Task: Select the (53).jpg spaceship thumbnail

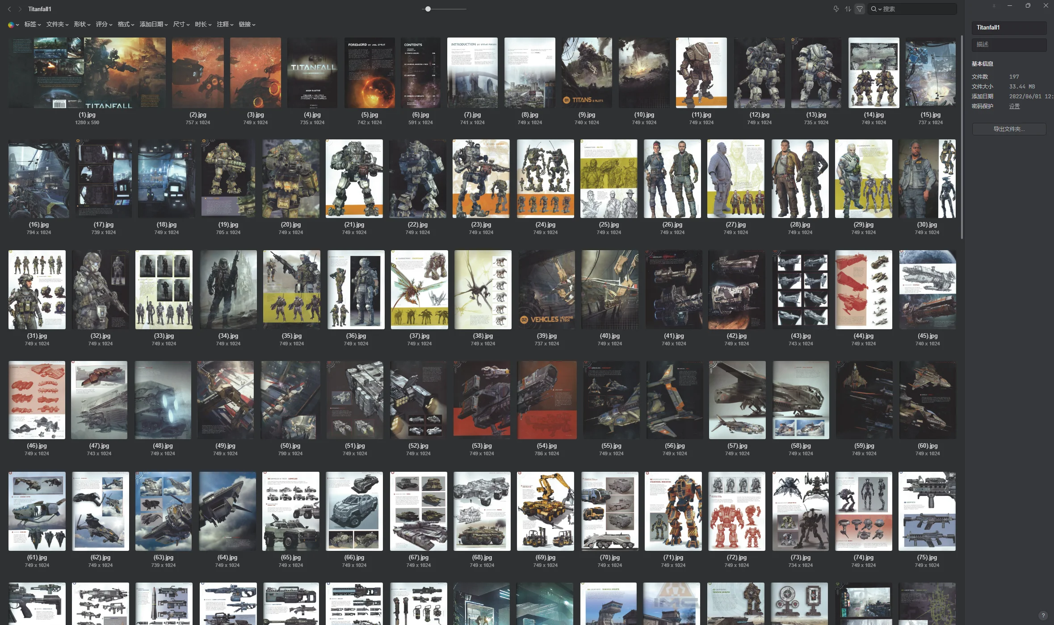Action: pyautogui.click(x=482, y=400)
